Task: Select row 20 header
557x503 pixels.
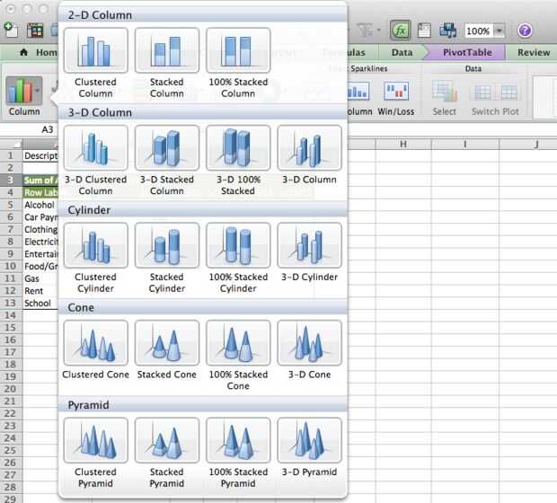Action: tap(11, 389)
